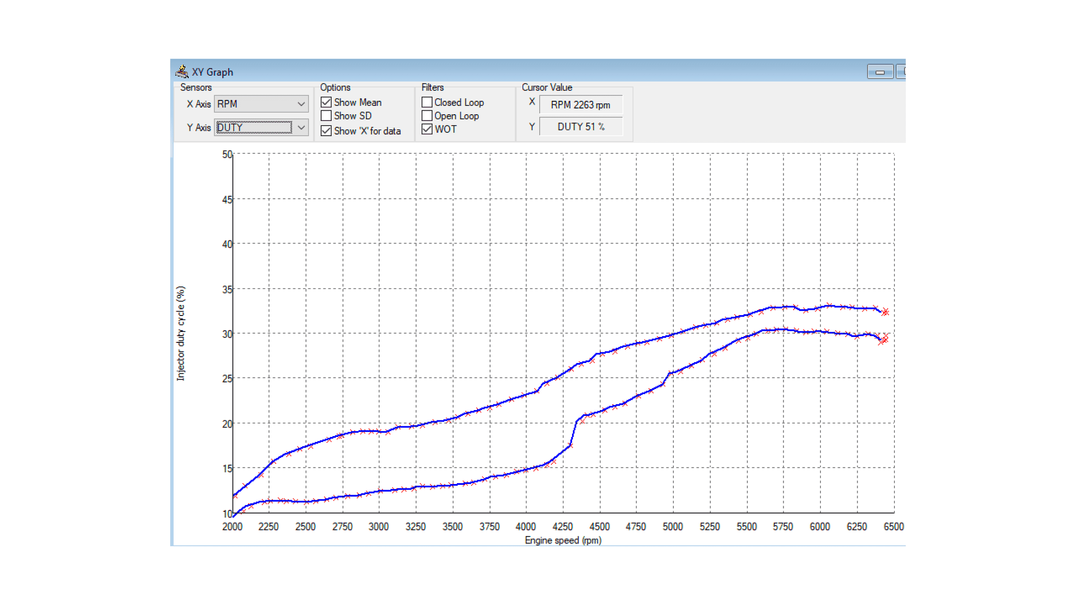Click the Injector duty cycle axis label
This screenshot has width=1076, height=605.
181,334
